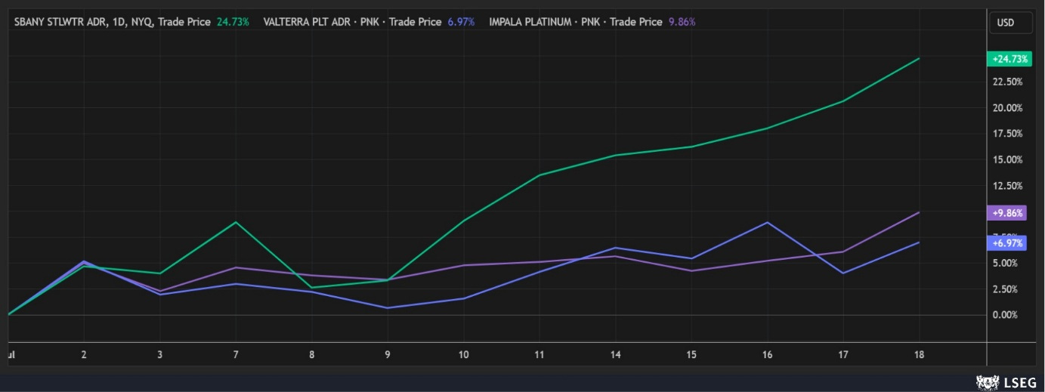Image resolution: width=1045 pixels, height=392 pixels.
Task: Click date 15 on the time axis
Action: 691,354
